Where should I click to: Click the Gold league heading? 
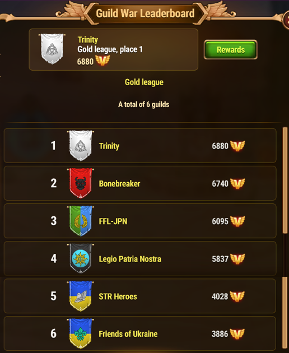coord(144,82)
